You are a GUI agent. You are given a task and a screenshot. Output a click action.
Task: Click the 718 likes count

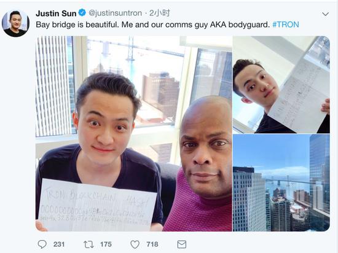click(152, 244)
